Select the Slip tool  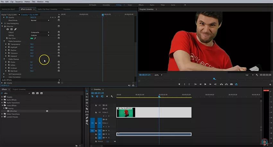tap(87, 111)
